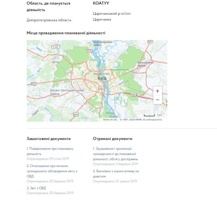Click the 'Київ' city label on map

click(102, 78)
